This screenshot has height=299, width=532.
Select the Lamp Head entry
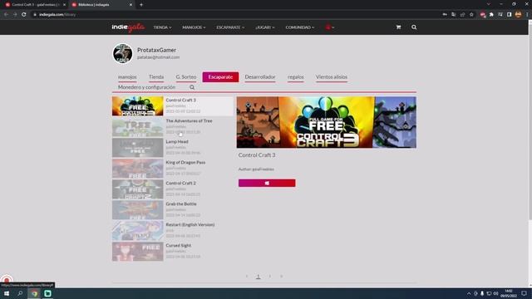click(173, 148)
